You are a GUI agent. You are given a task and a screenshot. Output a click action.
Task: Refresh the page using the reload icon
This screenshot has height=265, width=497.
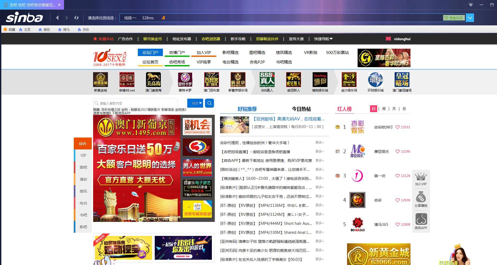[76, 18]
